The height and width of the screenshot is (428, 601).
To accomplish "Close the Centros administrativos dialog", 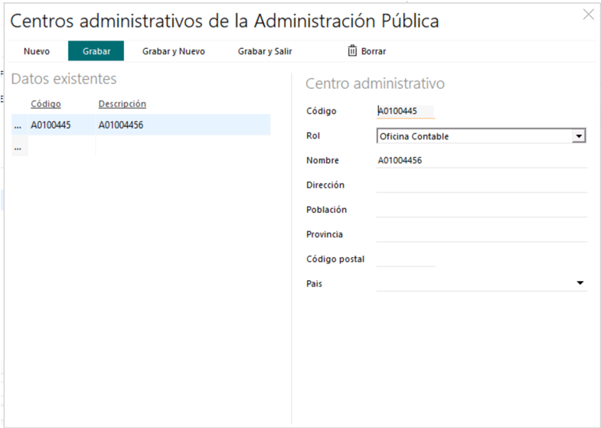I will pos(588,15).
